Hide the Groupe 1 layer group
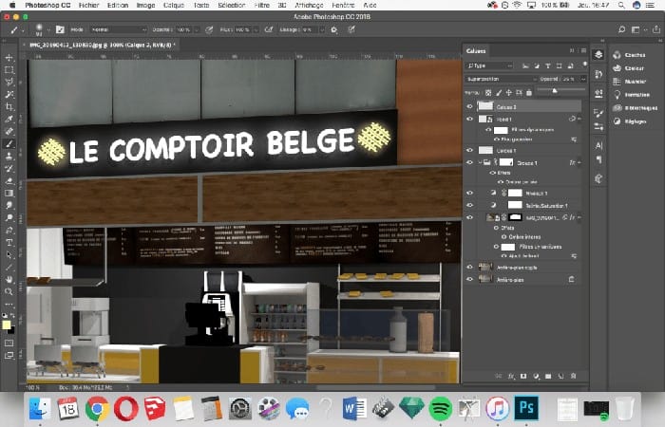The height and width of the screenshot is (427, 665). point(469,162)
